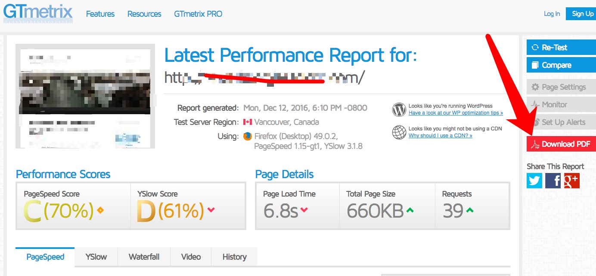Click the 'Report generated:' label

tap(208, 108)
